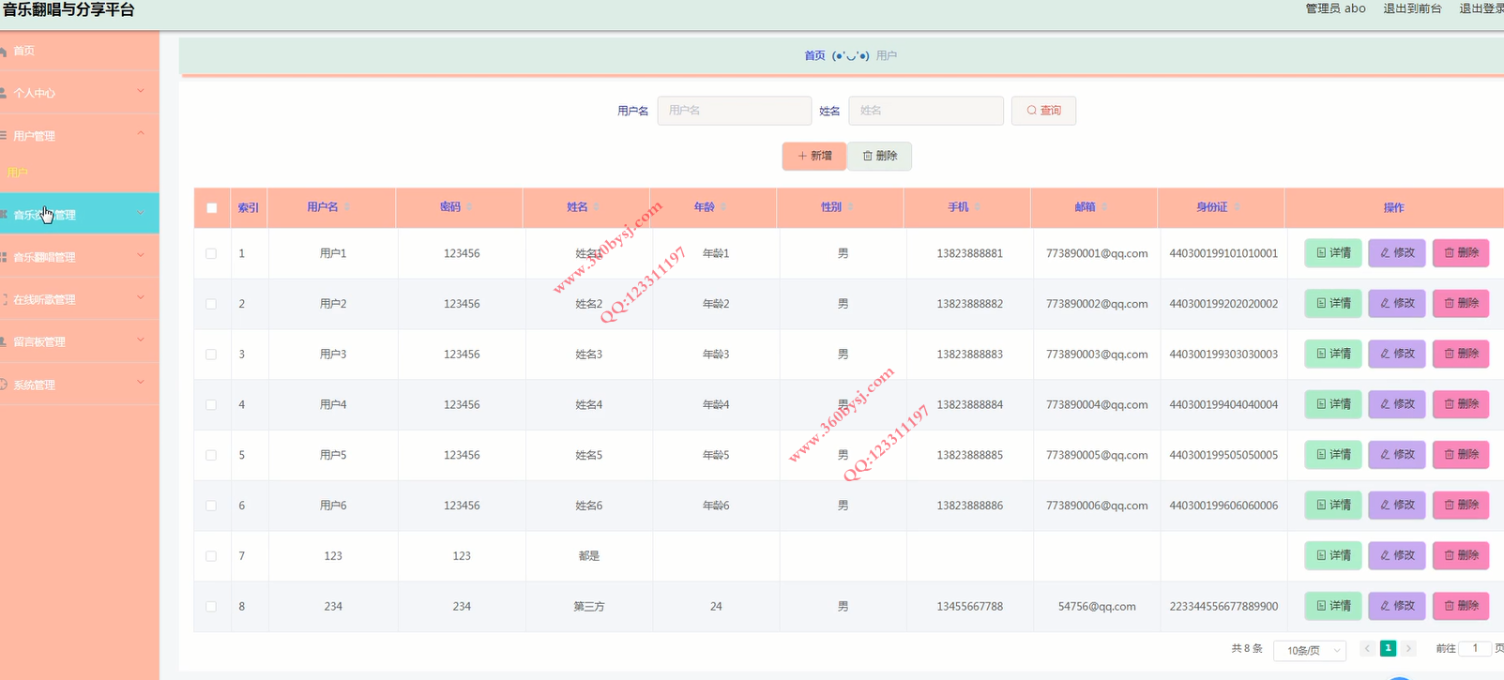Click phone cell 13455667788
This screenshot has height=680, width=1504.
click(969, 607)
